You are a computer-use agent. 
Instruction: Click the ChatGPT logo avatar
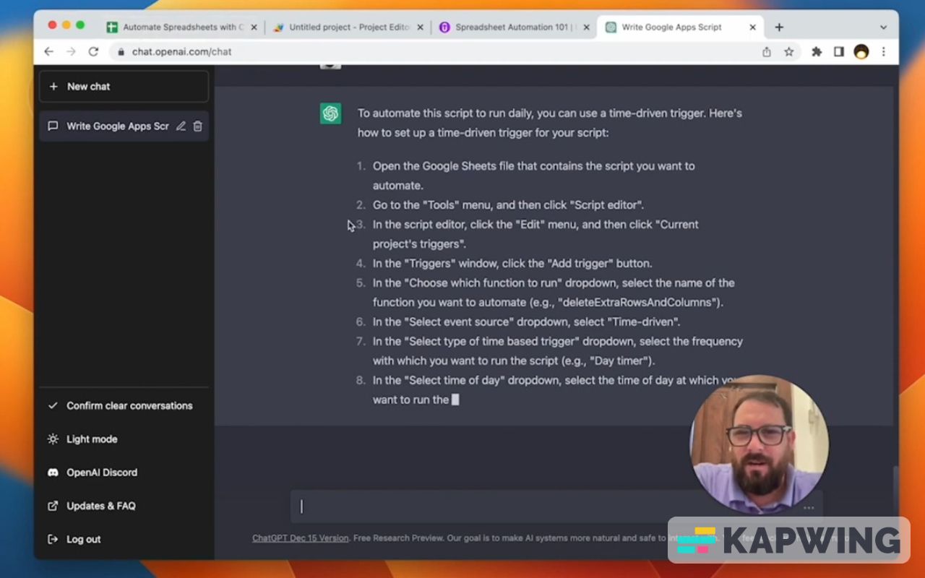[x=331, y=113]
